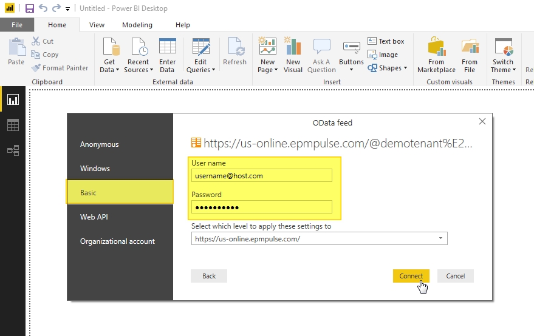
Task: Click the Back button
Action: [x=209, y=276]
